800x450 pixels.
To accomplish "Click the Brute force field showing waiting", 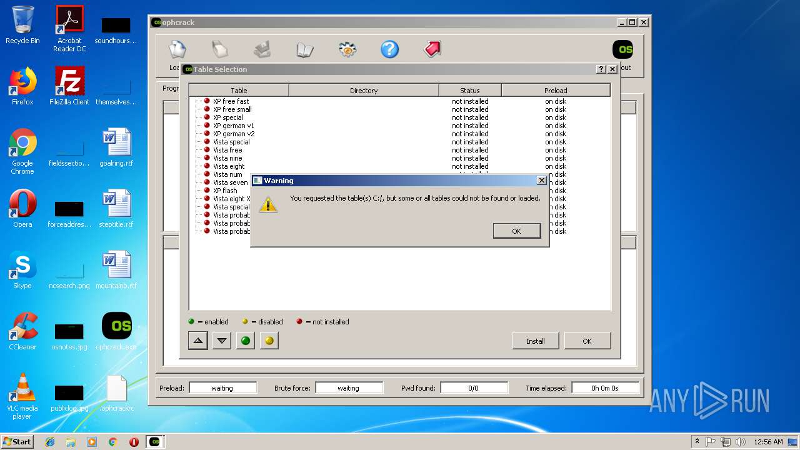I will (x=349, y=388).
